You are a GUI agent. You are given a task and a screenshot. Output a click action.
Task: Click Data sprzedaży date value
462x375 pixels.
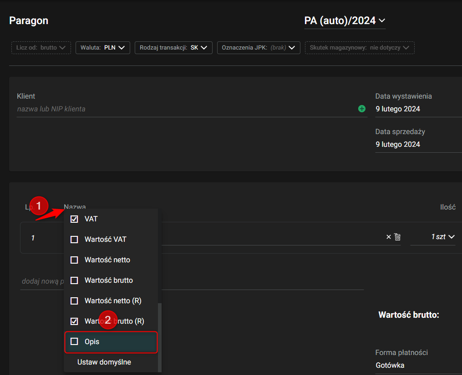coord(398,145)
